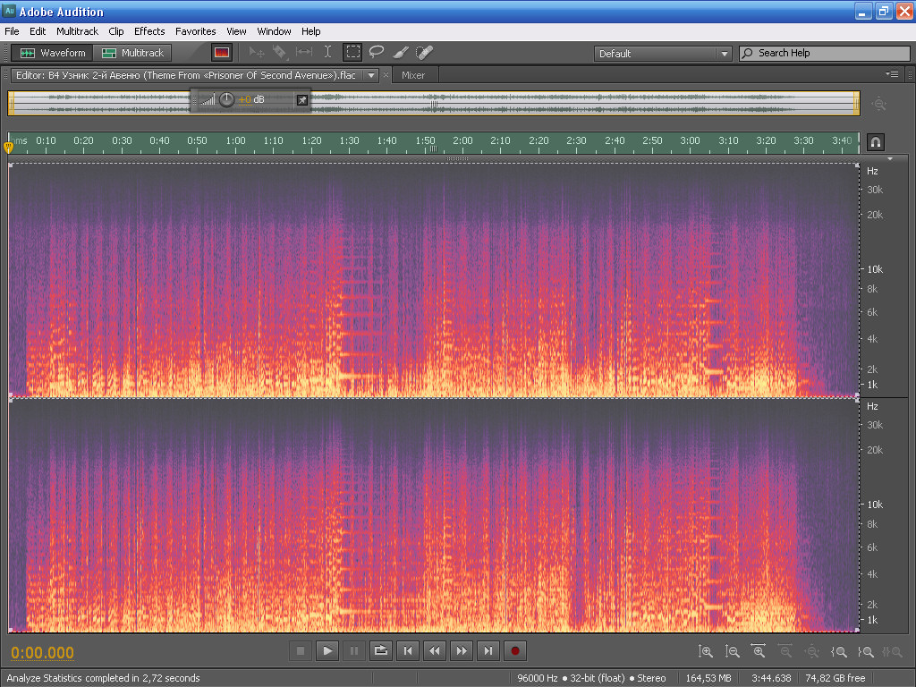Screen dimensions: 916x687
Task: Toggle the Spectral Frequency Display button
Action: [222, 53]
